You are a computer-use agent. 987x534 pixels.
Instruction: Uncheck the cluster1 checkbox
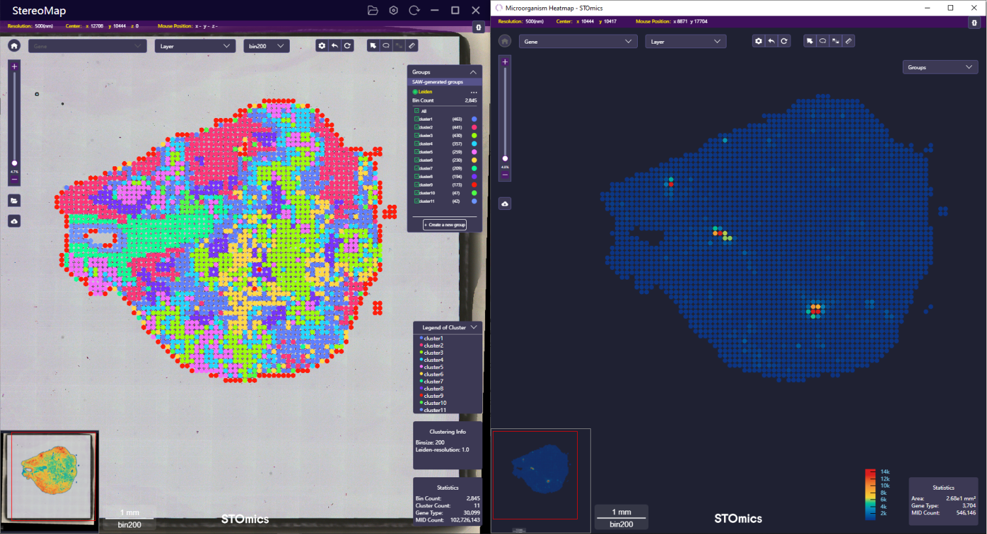tap(416, 119)
